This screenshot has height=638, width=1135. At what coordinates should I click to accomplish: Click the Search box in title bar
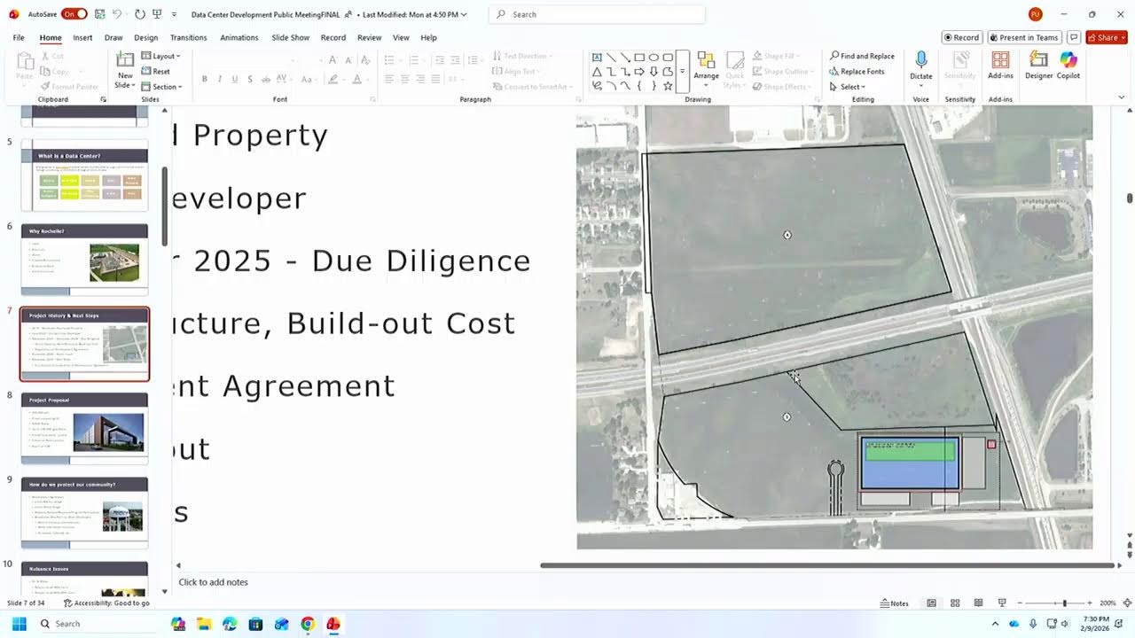[x=597, y=14]
